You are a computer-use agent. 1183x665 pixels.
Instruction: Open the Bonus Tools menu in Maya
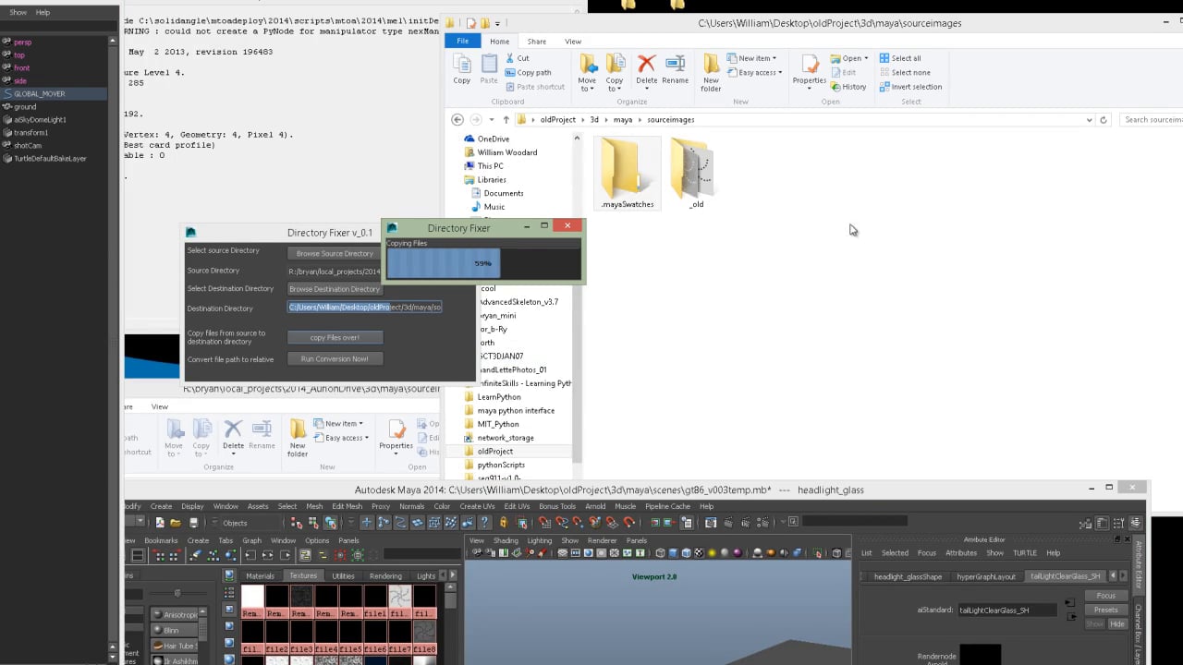(x=556, y=506)
